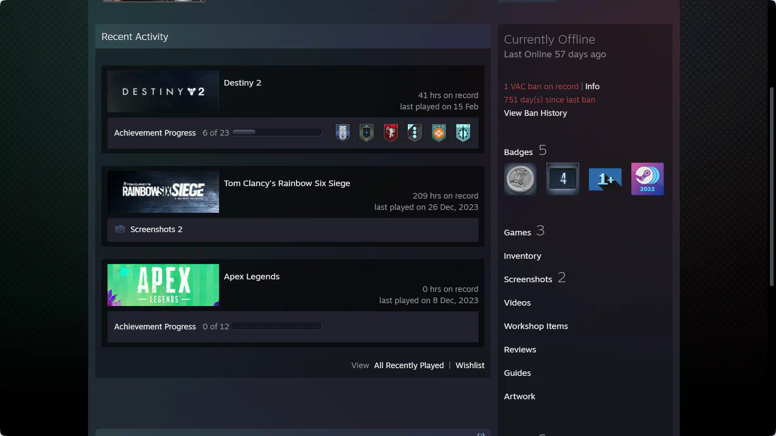Screen dimensions: 776x436
Task: Click the 'Recent Activity' header
Action: click(x=135, y=37)
